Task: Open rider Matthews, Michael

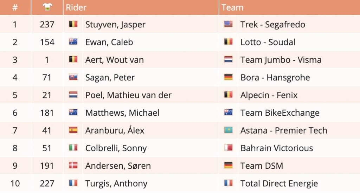Action: (122, 113)
